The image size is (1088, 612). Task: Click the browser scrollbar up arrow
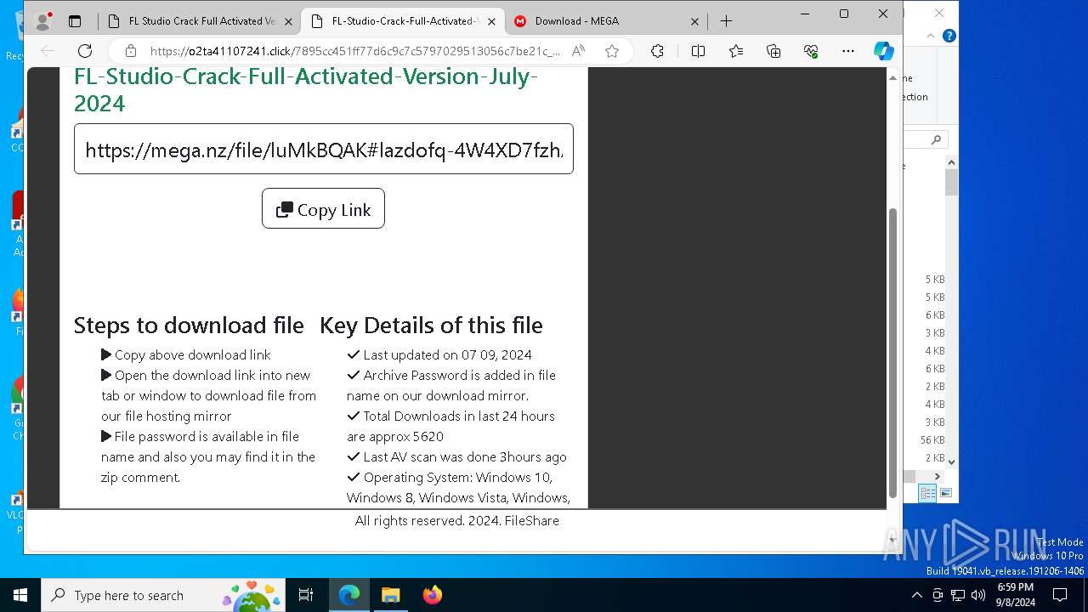pyautogui.click(x=892, y=77)
